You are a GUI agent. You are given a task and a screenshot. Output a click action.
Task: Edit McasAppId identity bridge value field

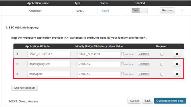point(99,74)
